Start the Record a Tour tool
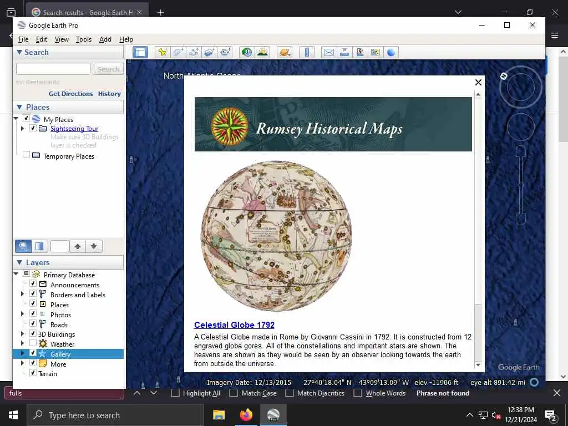568x426 pixels. pyautogui.click(x=225, y=53)
